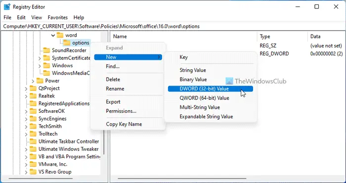Click the Registry Editor app icon
346x183 pixels.
click(x=7, y=7)
